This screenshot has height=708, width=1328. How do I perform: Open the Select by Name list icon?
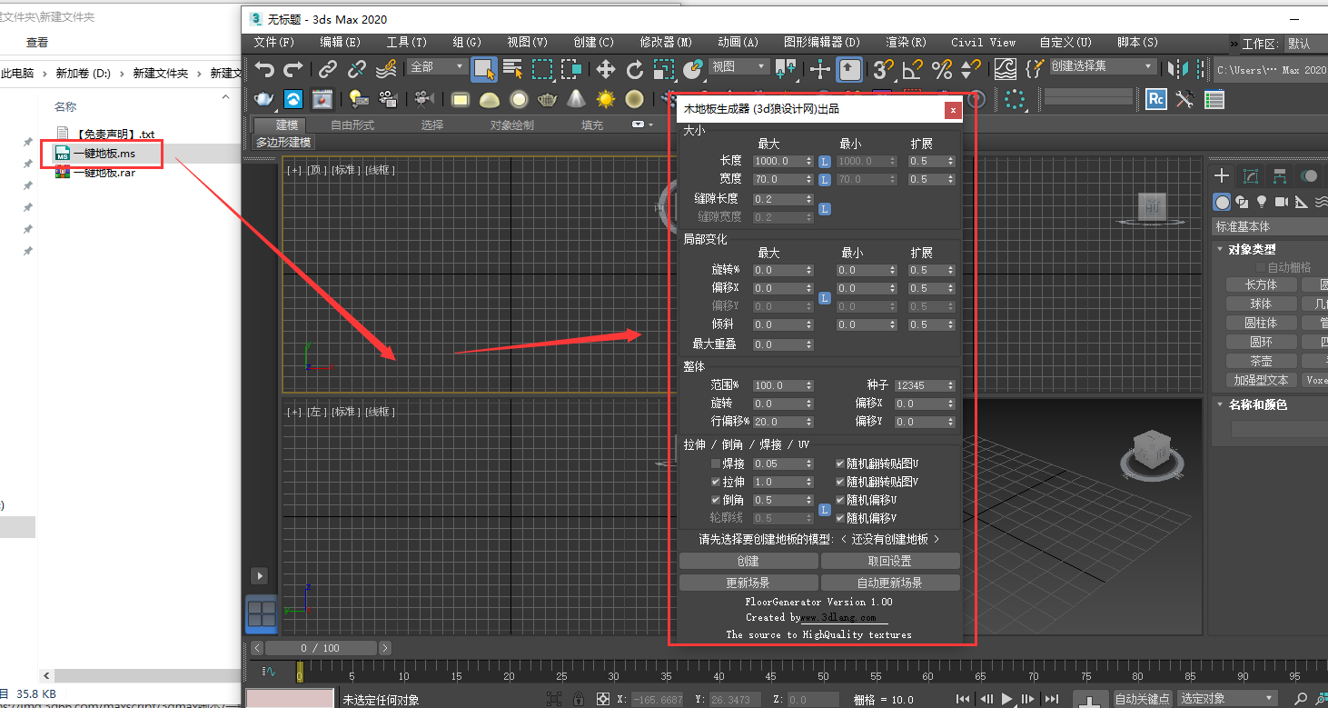click(513, 68)
